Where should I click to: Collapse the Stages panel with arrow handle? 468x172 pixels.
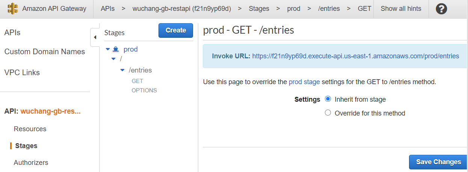[95, 37]
